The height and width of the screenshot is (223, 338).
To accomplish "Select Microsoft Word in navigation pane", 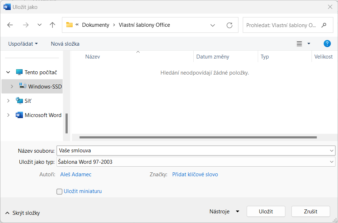I will (x=43, y=115).
